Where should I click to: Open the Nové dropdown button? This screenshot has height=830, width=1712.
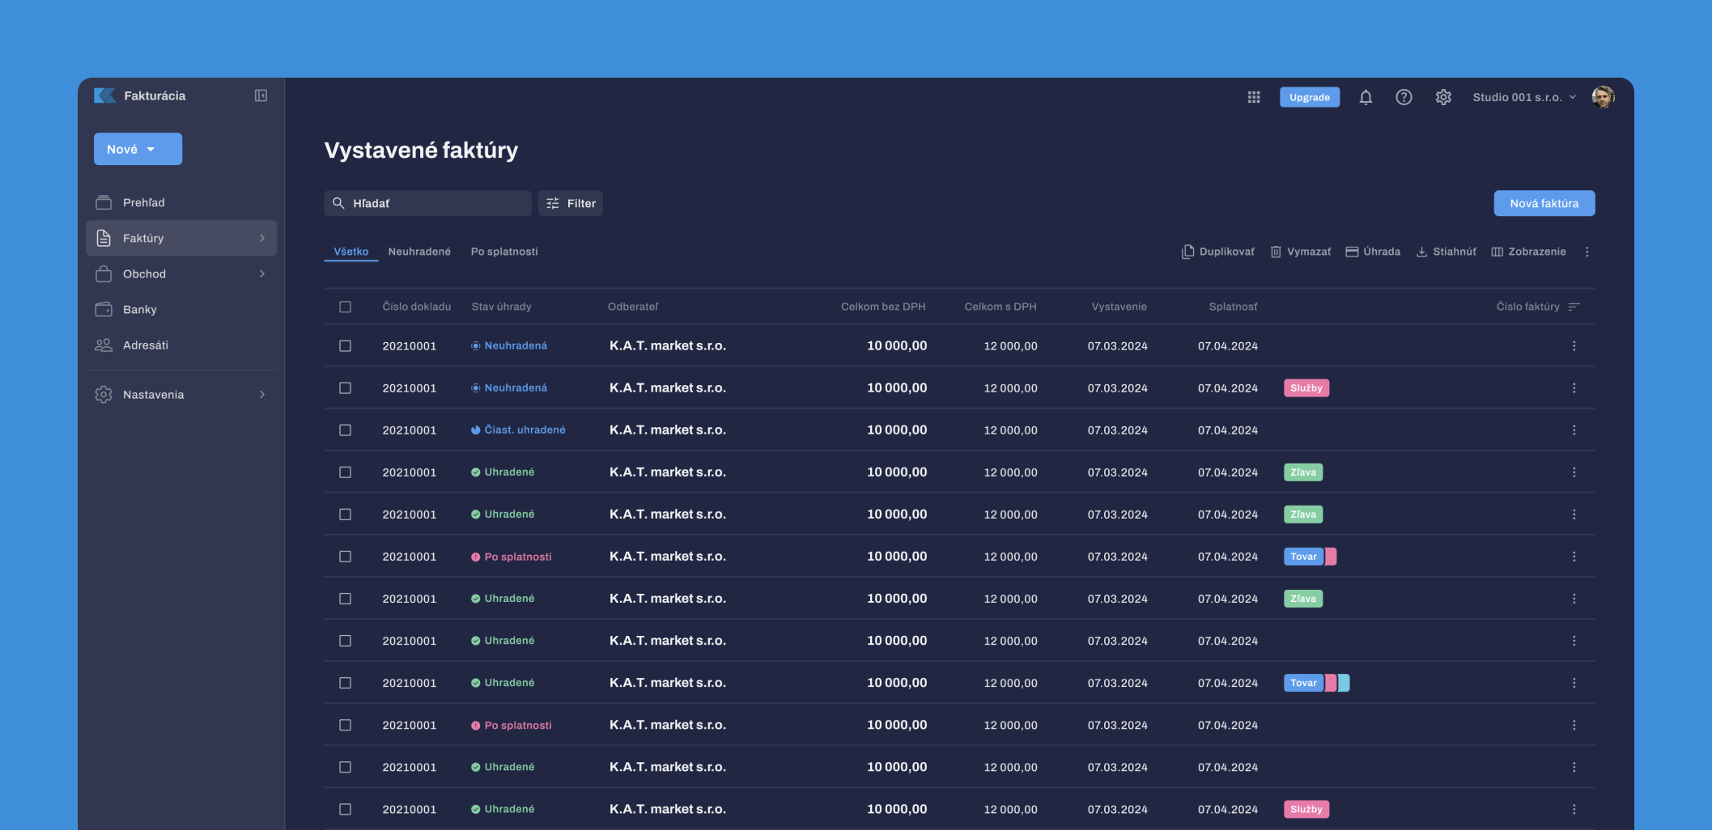click(x=138, y=149)
